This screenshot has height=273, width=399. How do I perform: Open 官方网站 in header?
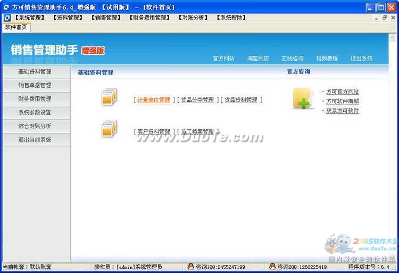coord(223,58)
